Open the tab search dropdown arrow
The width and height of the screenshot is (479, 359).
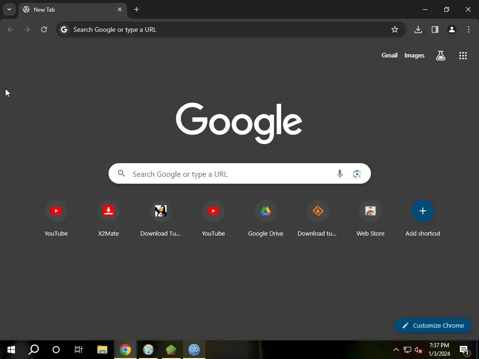tap(9, 9)
